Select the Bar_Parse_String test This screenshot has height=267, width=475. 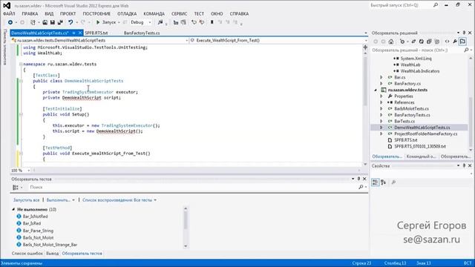[x=38, y=231]
